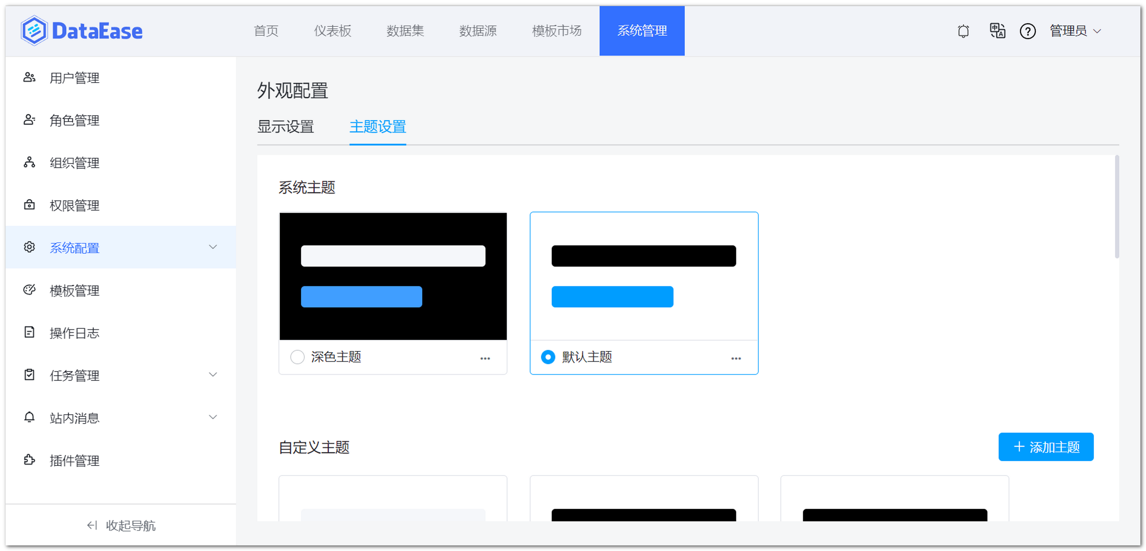
Task: Click the 默认主题 preview thumbnail
Action: coord(644,276)
